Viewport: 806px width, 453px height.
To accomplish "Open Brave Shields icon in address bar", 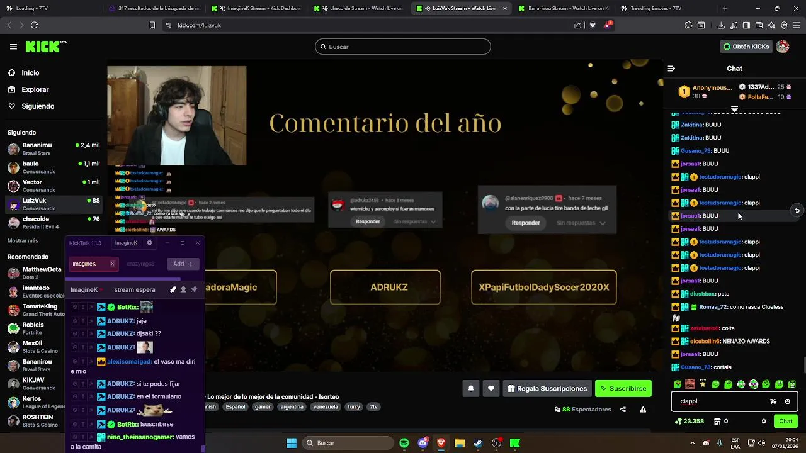I will tap(593, 25).
